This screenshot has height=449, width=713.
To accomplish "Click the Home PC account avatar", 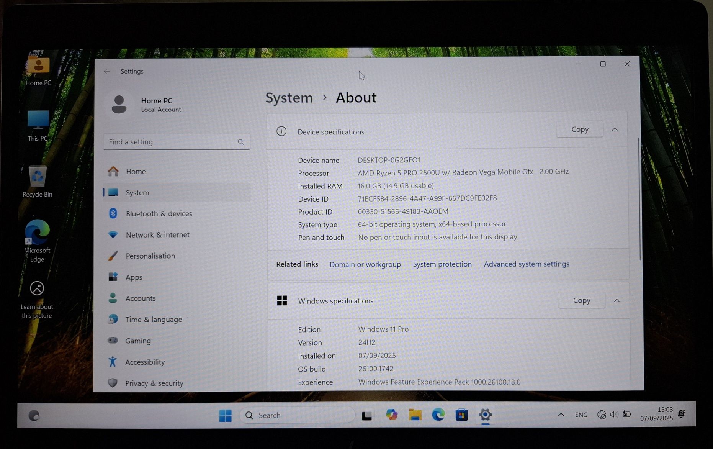I will pos(119,105).
